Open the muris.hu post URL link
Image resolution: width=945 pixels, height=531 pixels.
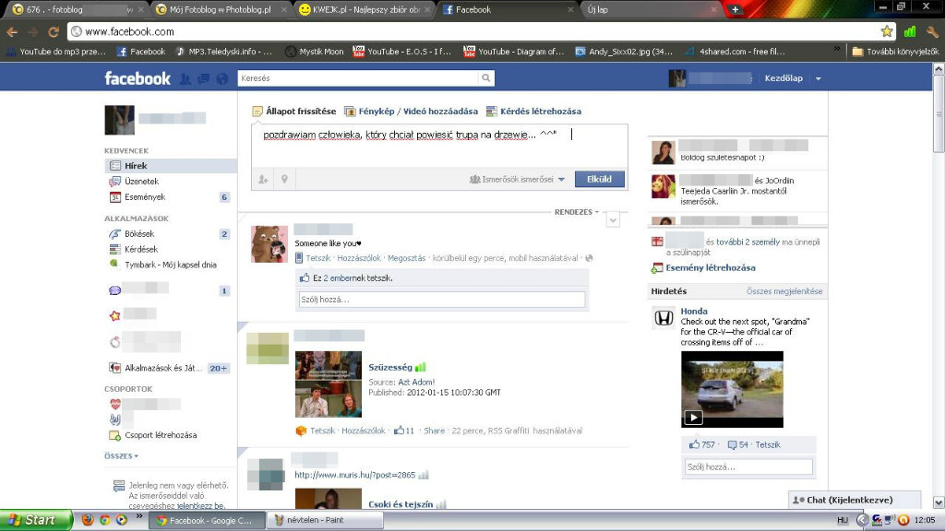[355, 475]
